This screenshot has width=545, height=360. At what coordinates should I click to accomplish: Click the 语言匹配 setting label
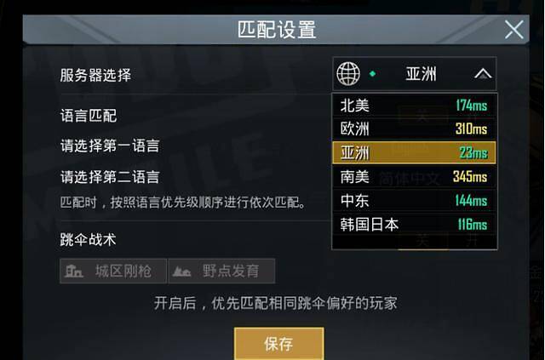point(89,116)
